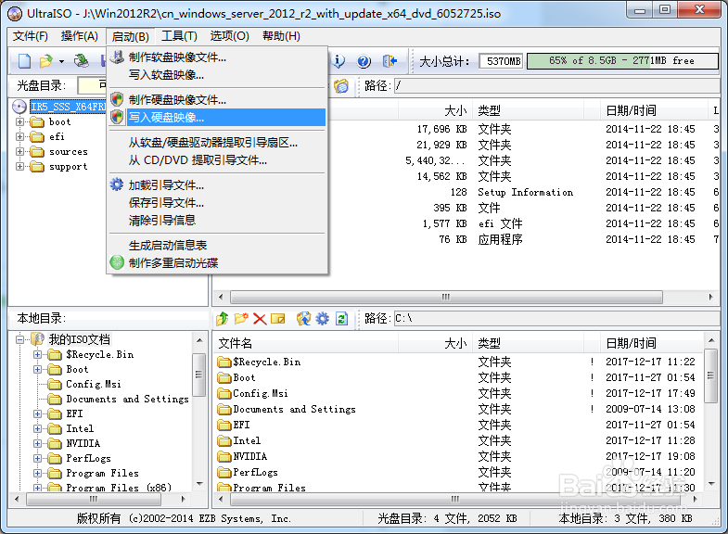728x534 pixels.
Task: Click the red X delete icon
Action: point(260,319)
